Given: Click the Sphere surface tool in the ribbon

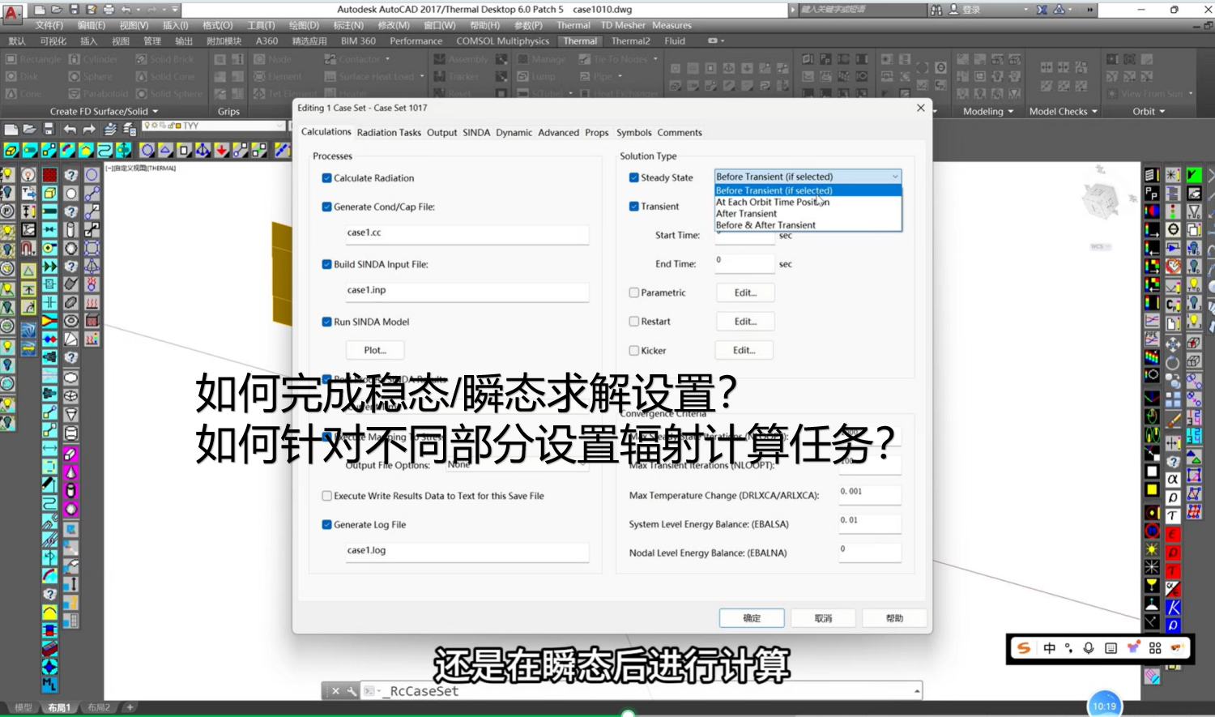Looking at the screenshot, I should (x=91, y=76).
